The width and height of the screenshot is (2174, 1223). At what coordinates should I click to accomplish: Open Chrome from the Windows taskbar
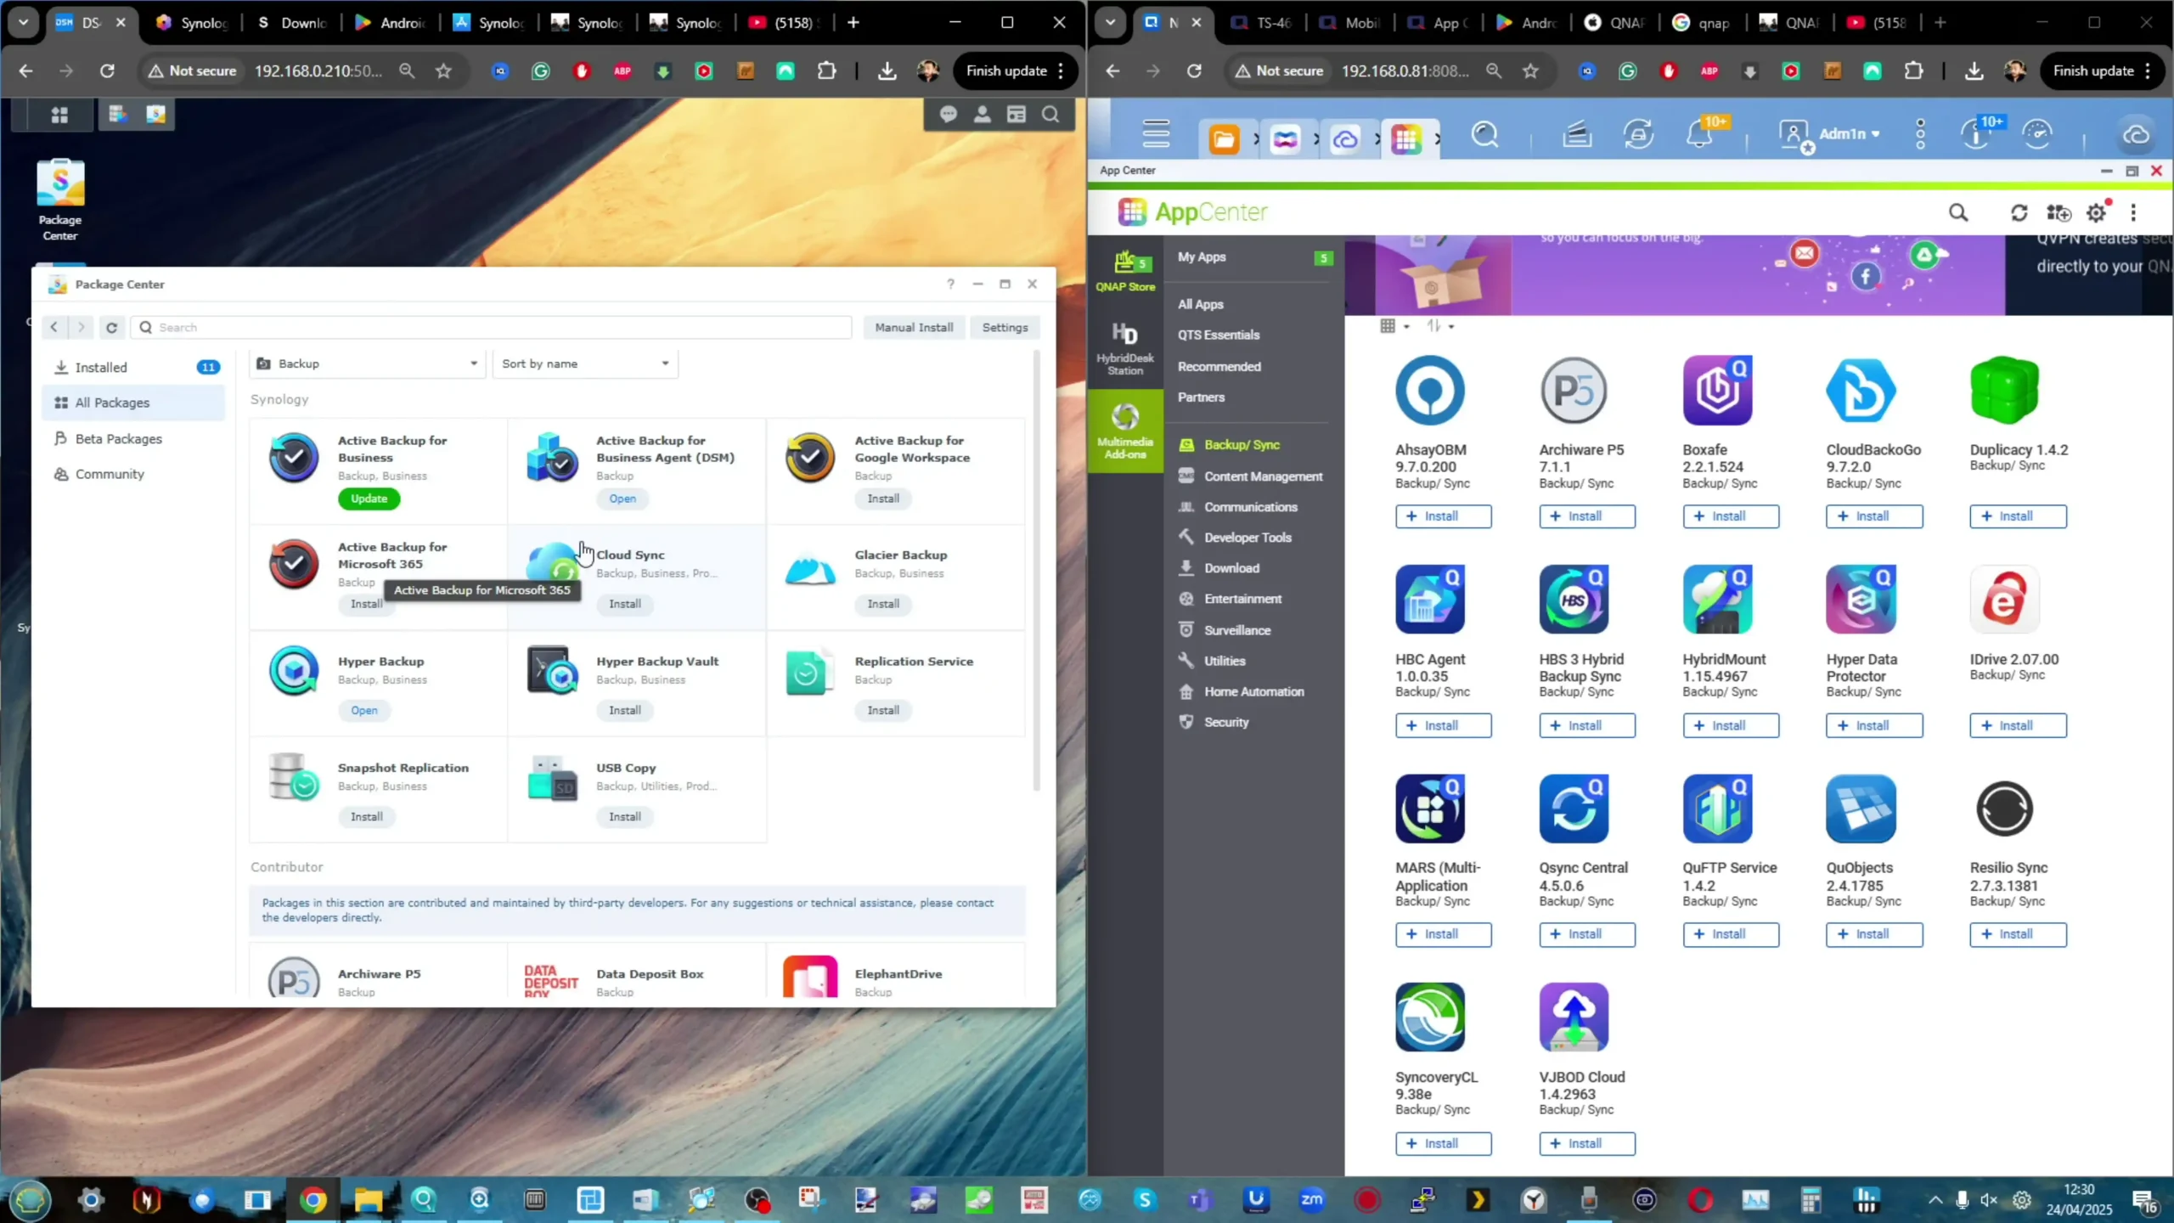pyautogui.click(x=313, y=1200)
